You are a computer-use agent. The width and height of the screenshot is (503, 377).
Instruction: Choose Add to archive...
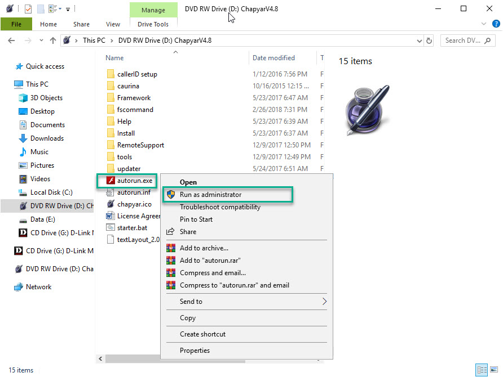[x=204, y=248]
